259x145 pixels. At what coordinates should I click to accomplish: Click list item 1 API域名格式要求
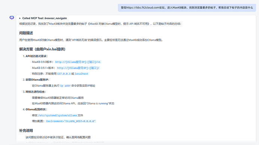(35, 56)
